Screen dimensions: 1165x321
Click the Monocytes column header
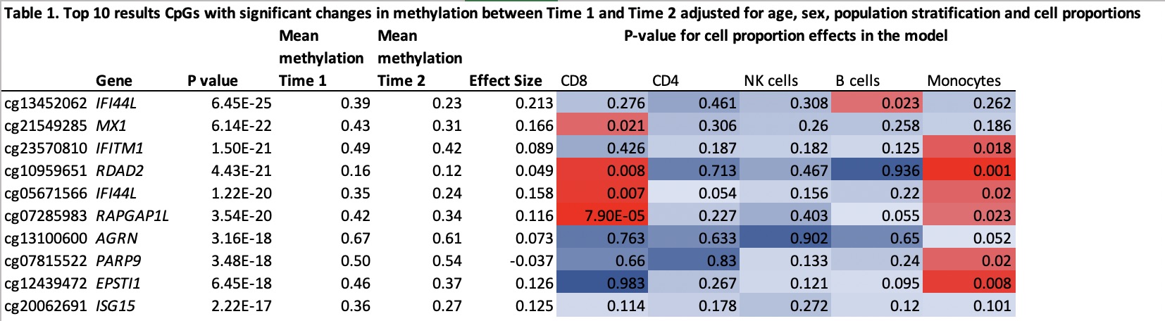964,81
